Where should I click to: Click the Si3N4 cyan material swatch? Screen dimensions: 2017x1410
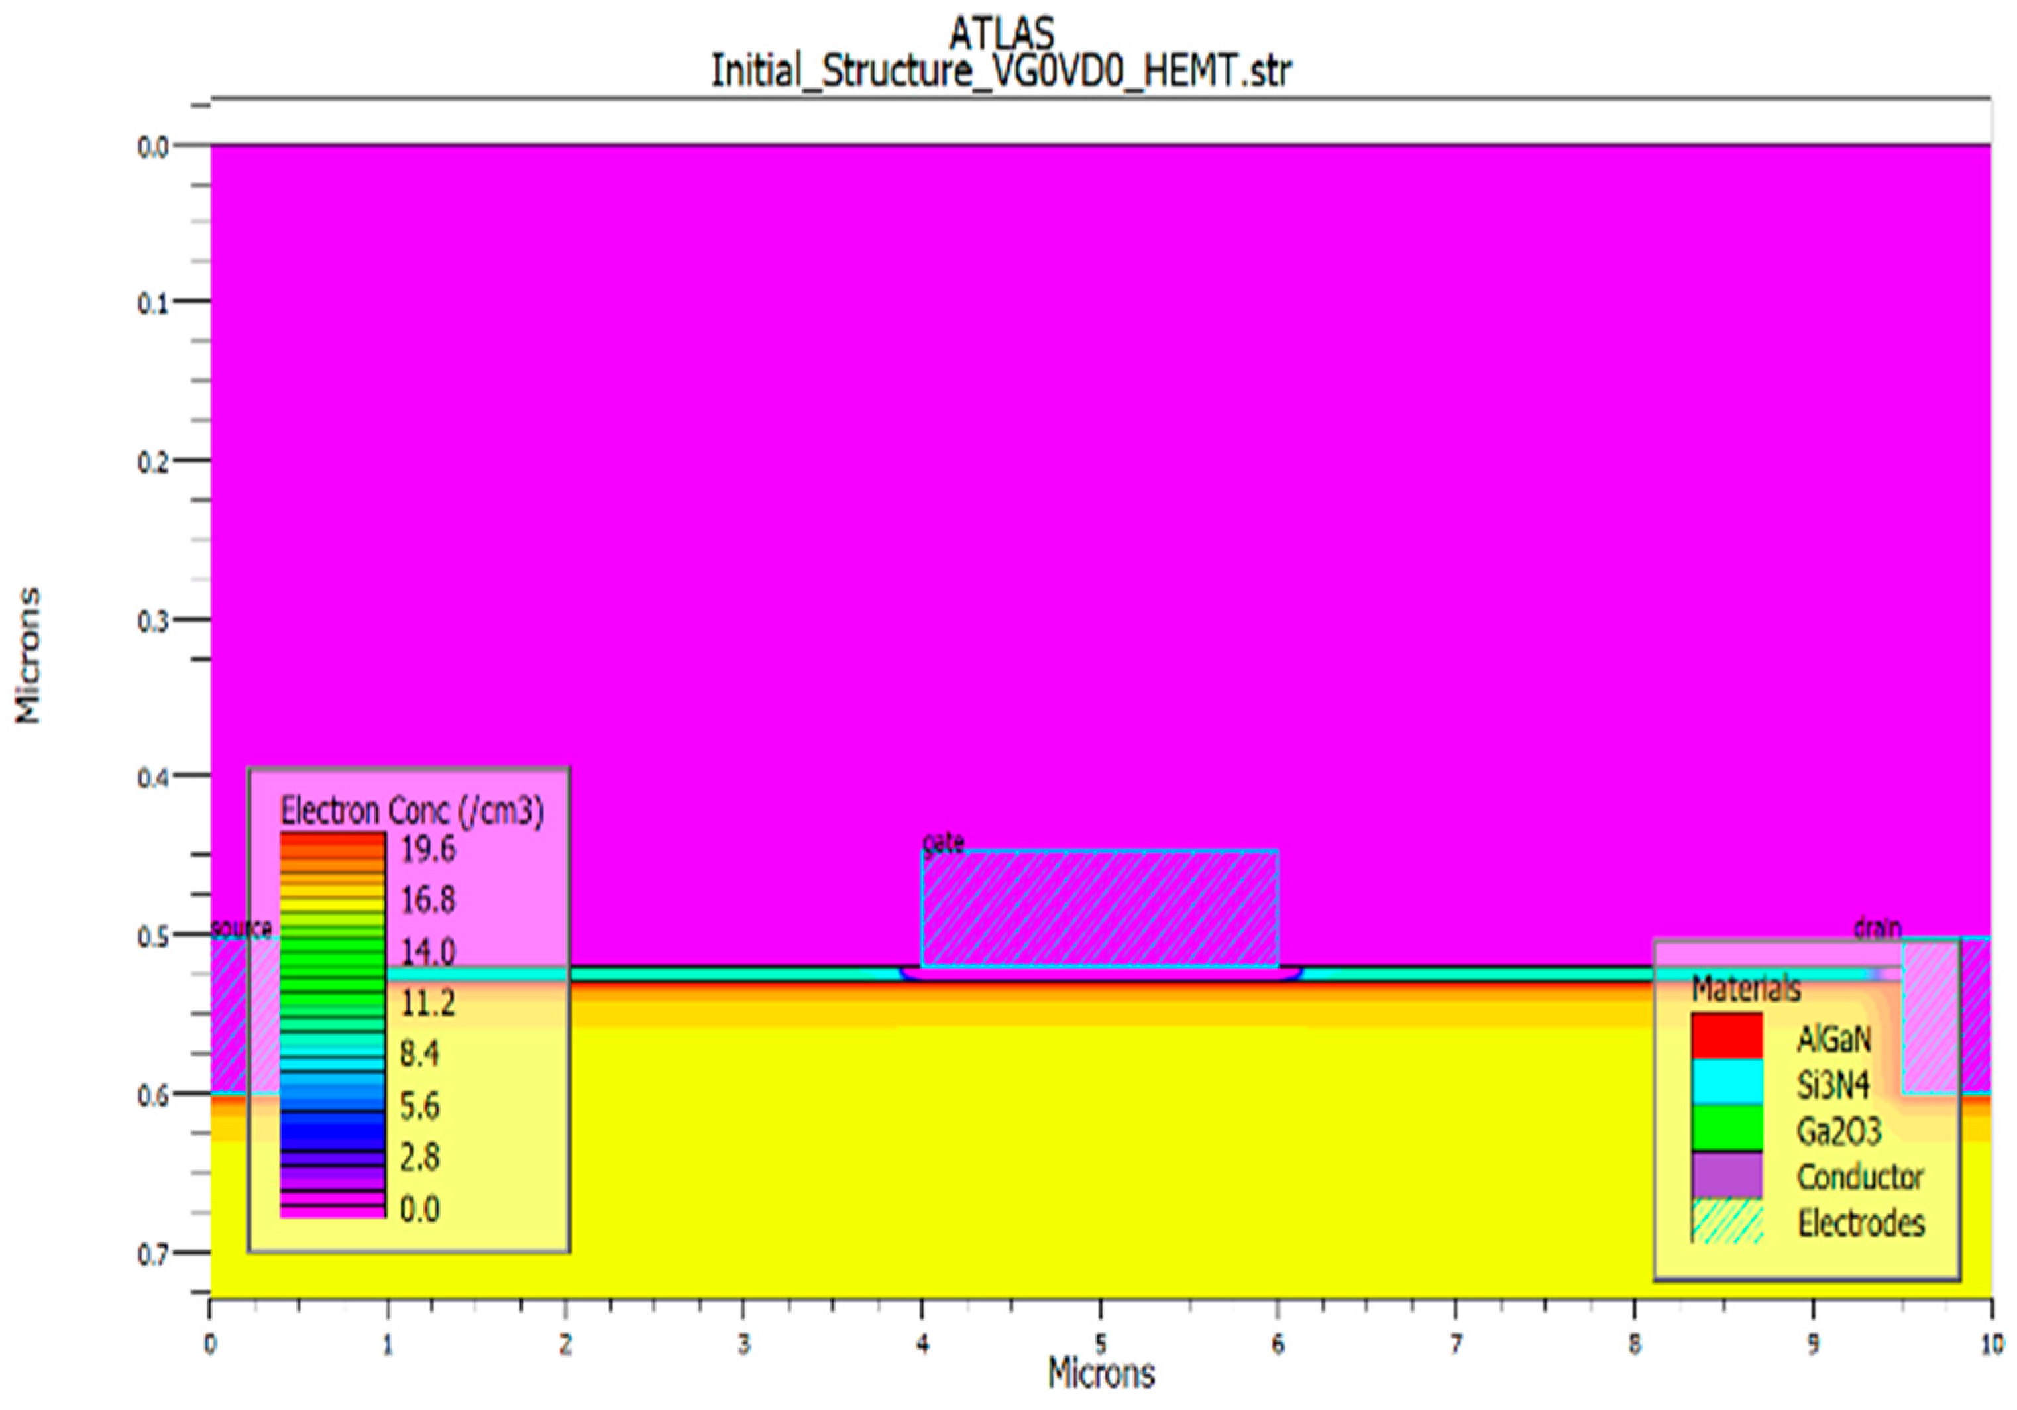[x=1726, y=1082]
